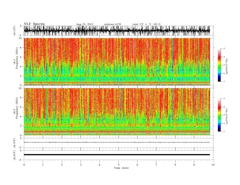Click the "8" kHz tick of ch.1 spectrogram
Image resolution: width=240 pixels, height=185 pixels.
pyautogui.click(x=21, y=48)
